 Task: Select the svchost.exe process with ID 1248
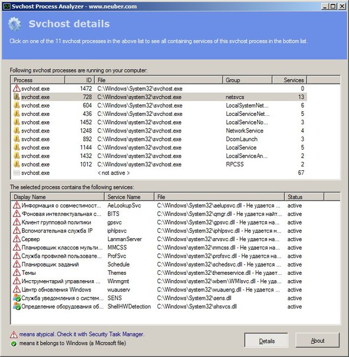(159, 131)
